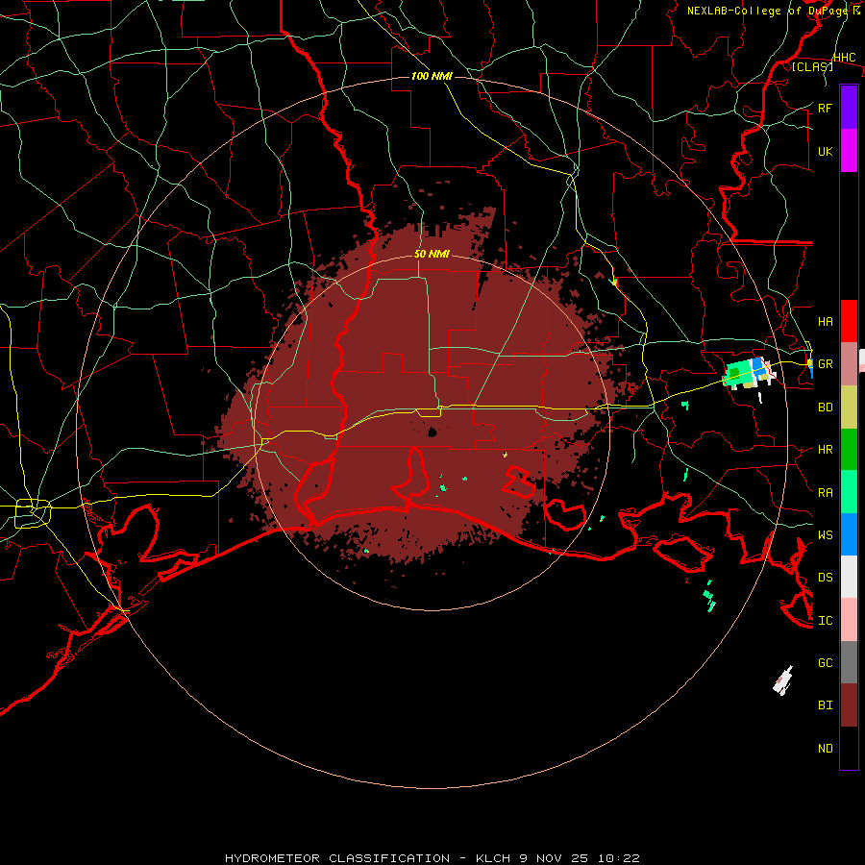Click the ND legend label
This screenshot has width=865, height=865.
point(826,748)
